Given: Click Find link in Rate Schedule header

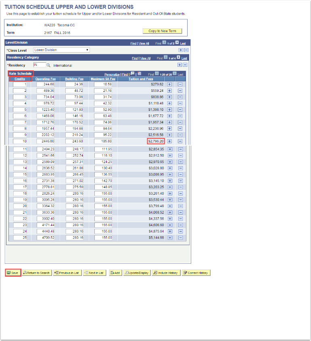Looking at the screenshot, I should pyautogui.click(x=125, y=74).
